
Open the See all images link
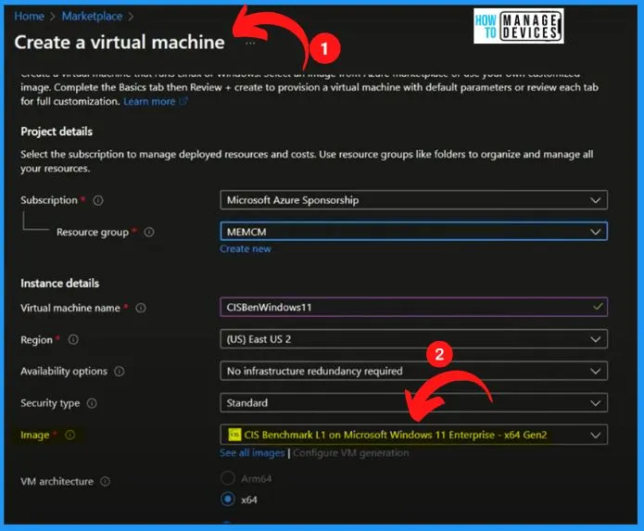[x=252, y=453]
